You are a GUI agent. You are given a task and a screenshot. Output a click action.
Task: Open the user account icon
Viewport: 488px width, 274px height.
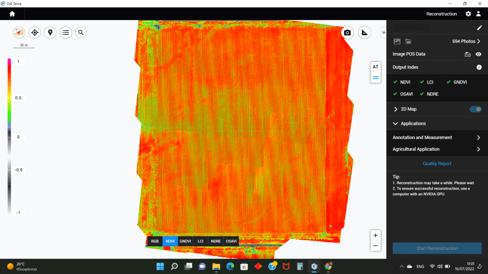(478, 14)
